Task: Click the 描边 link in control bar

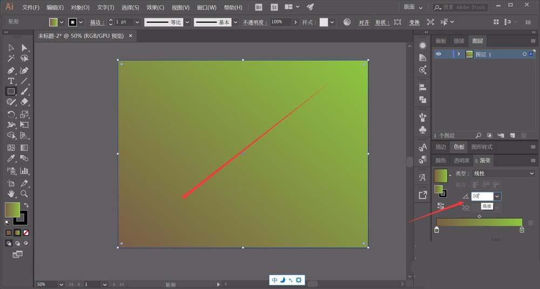Action: tap(97, 22)
